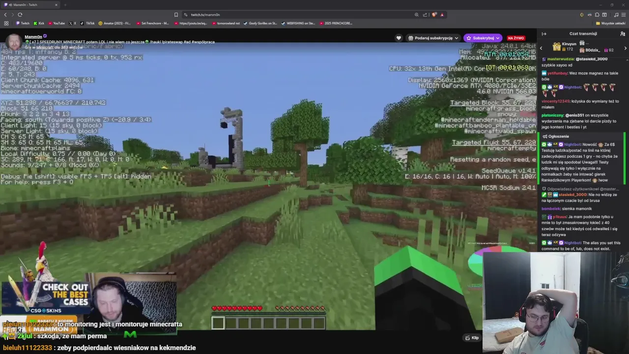The image size is (629, 354).
Task: Click the NA ŻYWO live badge
Action: 516,38
